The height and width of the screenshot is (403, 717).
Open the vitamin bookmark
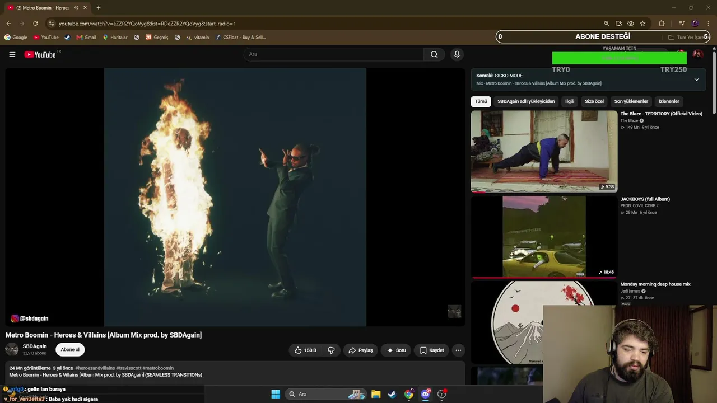click(x=198, y=38)
